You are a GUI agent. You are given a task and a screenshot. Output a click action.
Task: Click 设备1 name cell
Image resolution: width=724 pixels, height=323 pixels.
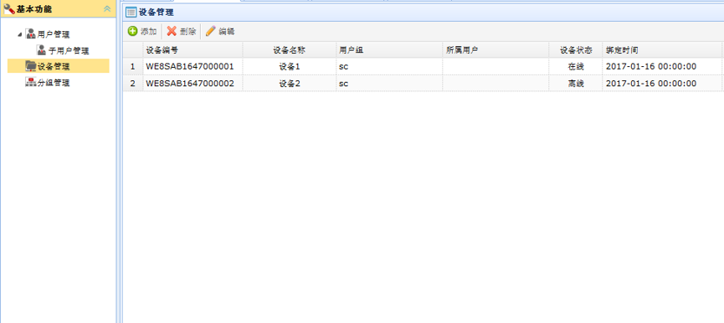pyautogui.click(x=290, y=66)
